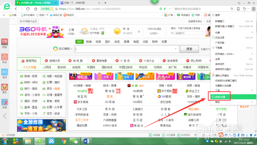Screen dimensions: 257x145
Task: Select 保存网页为图片 menu item
Action: [x=233, y=69]
